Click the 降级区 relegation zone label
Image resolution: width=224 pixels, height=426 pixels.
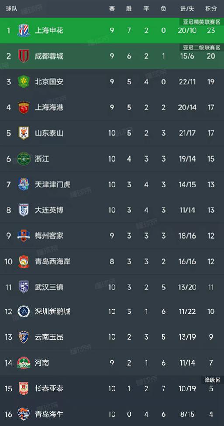(212, 380)
